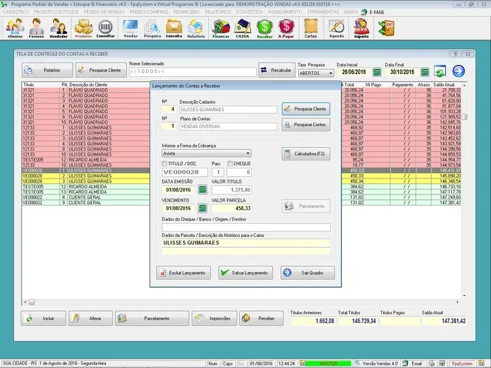Image resolution: width=491 pixels, height=368 pixels.
Task: Click the Finanças toolbar icon
Action: pyautogui.click(x=220, y=28)
